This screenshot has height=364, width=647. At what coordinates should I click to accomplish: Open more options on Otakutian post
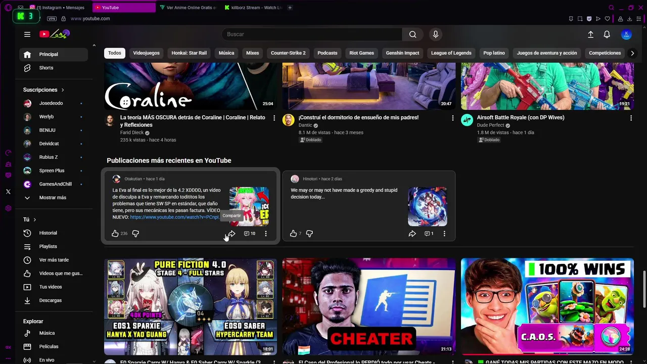[266, 234]
